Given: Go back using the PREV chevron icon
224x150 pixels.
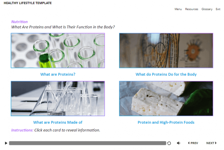Looking at the screenshot, I should pyautogui.click(x=189, y=143).
